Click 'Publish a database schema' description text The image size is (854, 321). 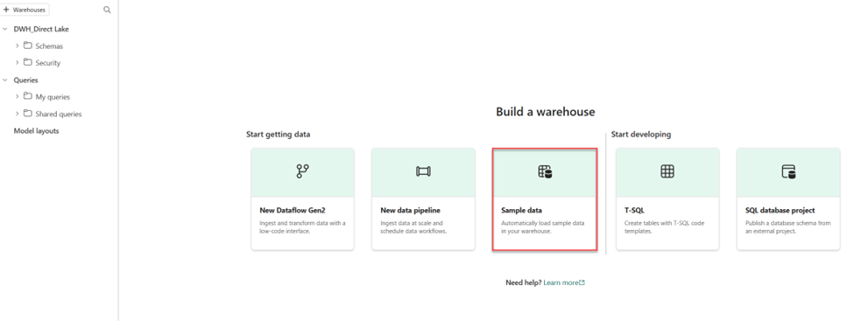(x=788, y=227)
